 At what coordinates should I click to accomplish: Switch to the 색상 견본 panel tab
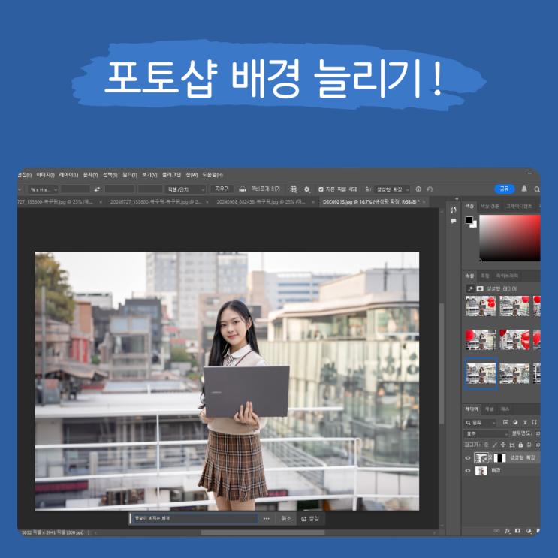click(490, 207)
